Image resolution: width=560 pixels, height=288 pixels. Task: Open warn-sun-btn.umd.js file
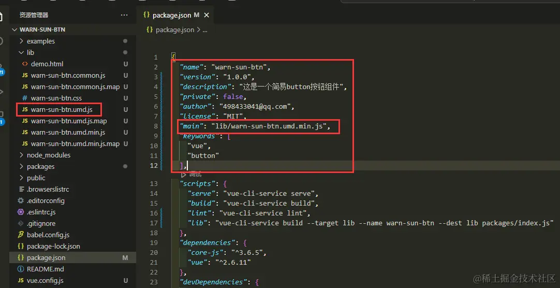(62, 109)
